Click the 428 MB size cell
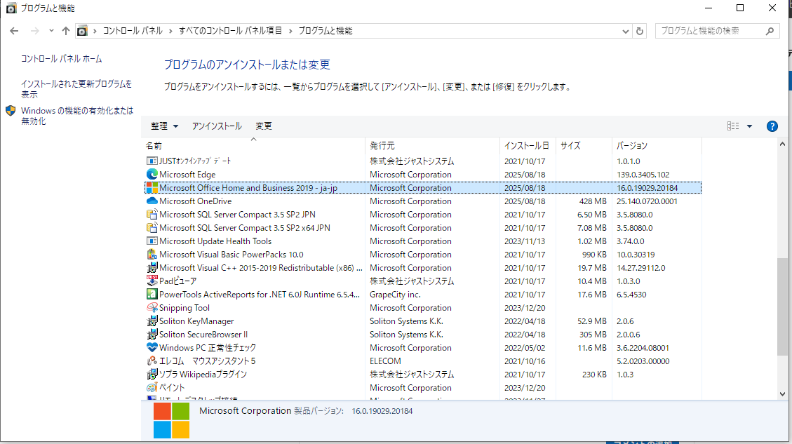This screenshot has width=792, height=444. coord(593,201)
